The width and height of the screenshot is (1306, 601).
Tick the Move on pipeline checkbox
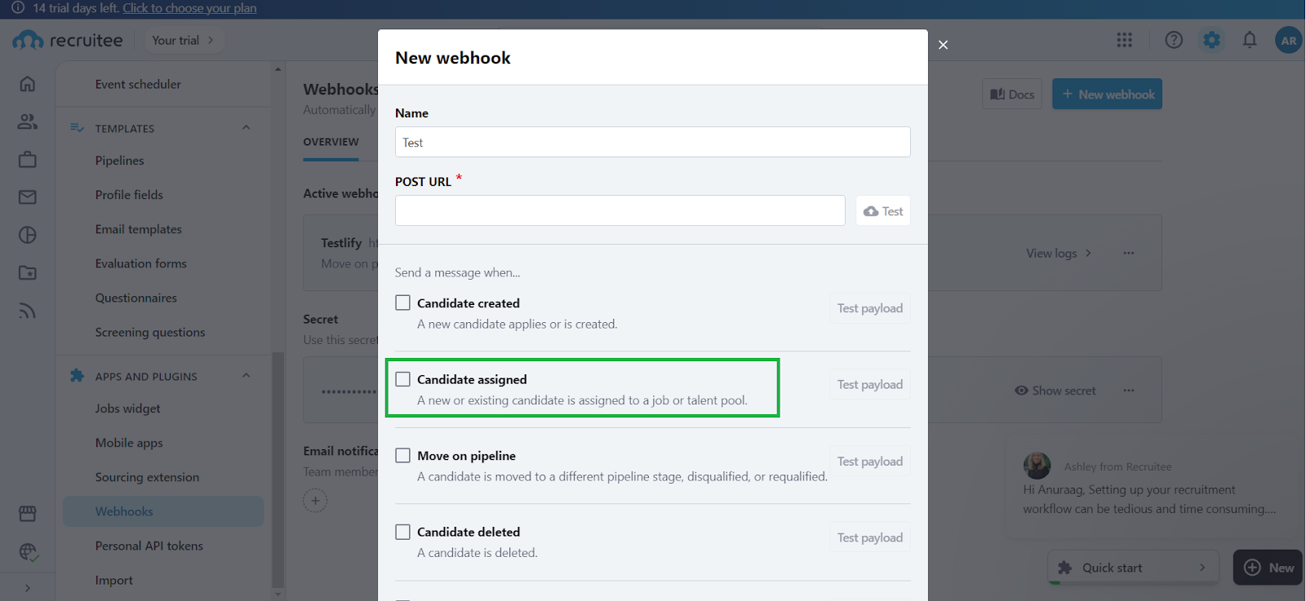[x=402, y=455]
